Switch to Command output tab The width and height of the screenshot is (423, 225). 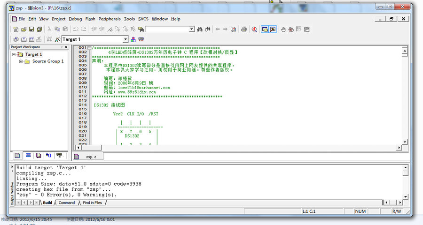pos(66,202)
